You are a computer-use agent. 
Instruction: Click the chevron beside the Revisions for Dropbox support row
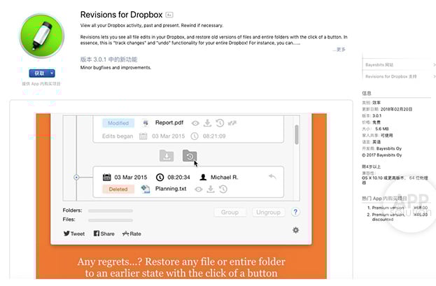tap(434, 76)
